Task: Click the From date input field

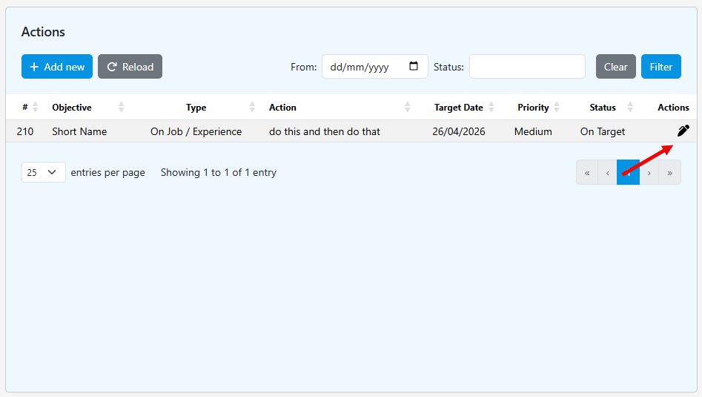Action: (375, 66)
